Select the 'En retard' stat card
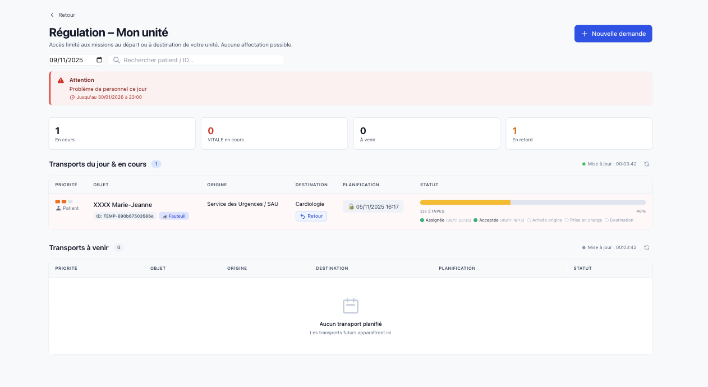Screen dimensions: 708x387 click(x=578, y=133)
